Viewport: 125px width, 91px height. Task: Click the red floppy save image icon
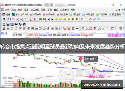click(16, 24)
